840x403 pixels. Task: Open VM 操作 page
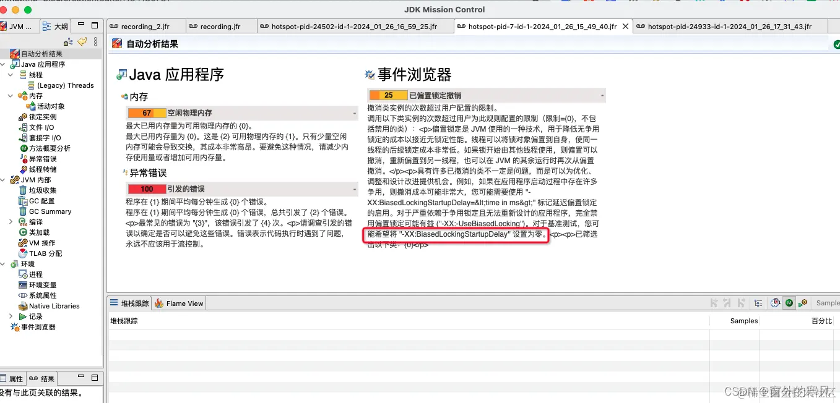pos(42,243)
